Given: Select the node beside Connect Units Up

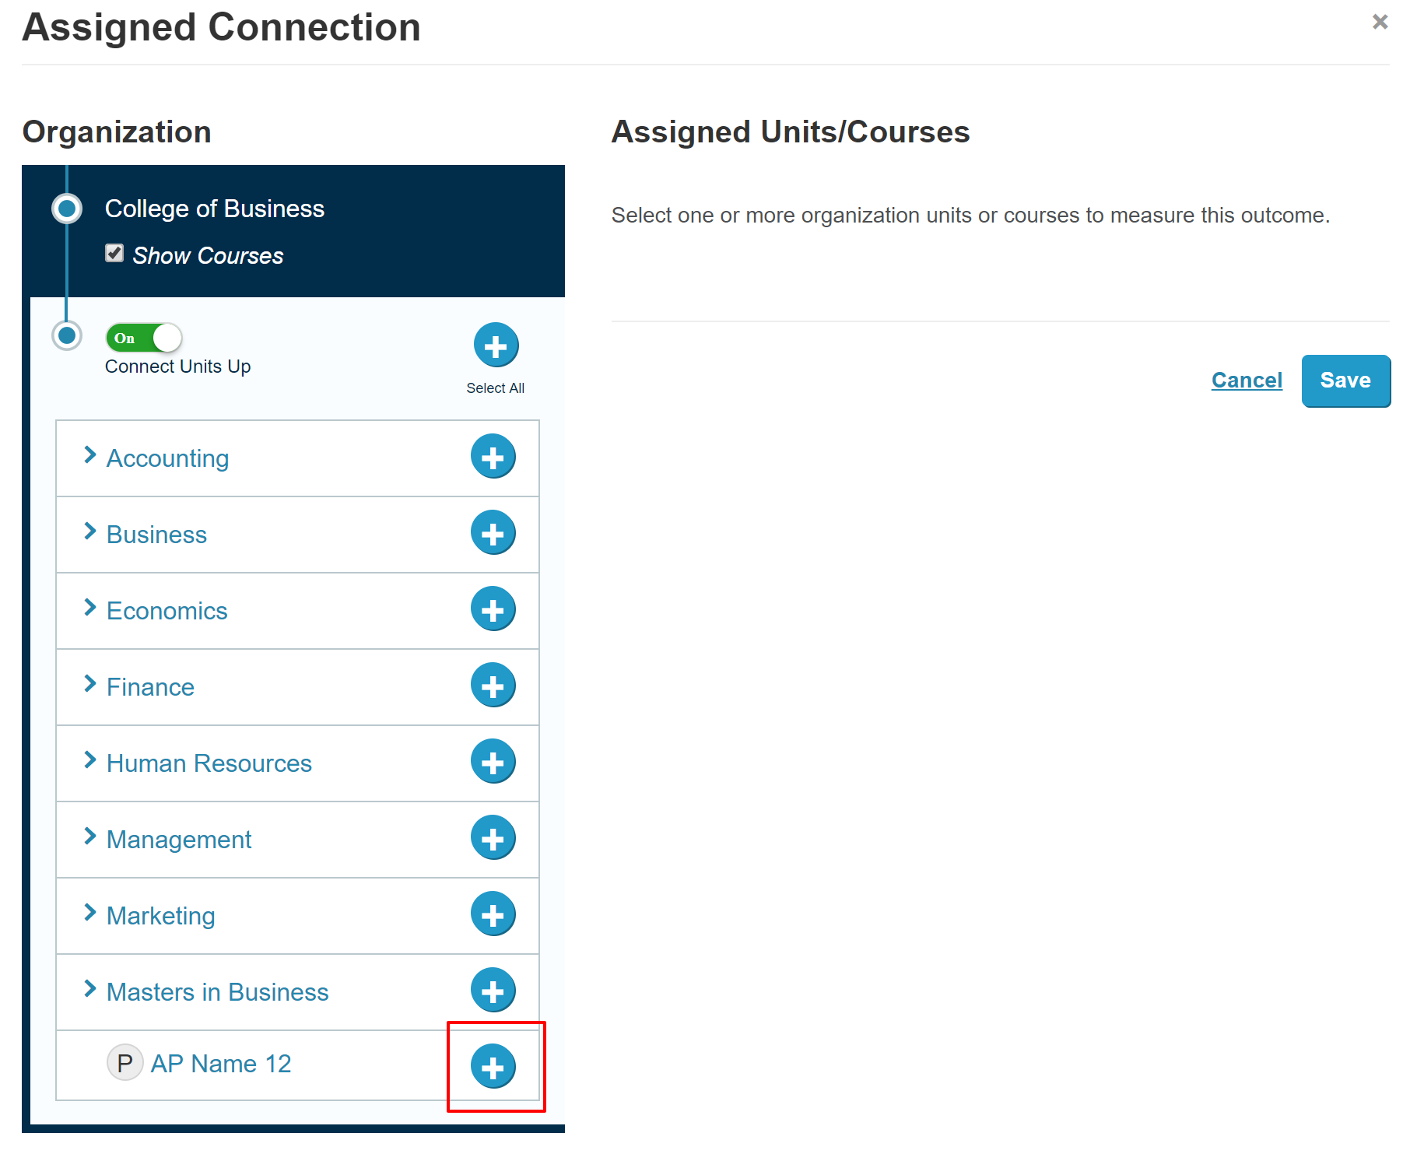Looking at the screenshot, I should (67, 335).
